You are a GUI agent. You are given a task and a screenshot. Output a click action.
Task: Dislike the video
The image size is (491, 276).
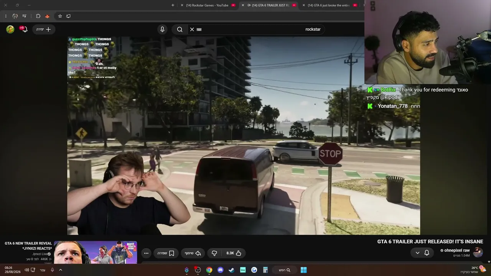point(214,253)
